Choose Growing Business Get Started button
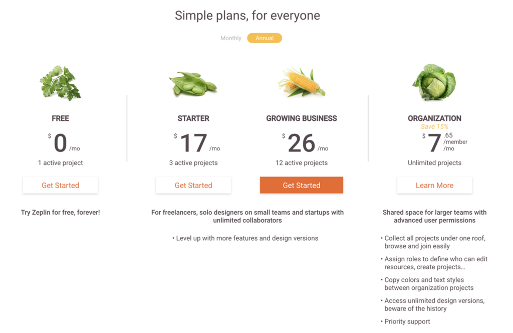 (x=301, y=185)
